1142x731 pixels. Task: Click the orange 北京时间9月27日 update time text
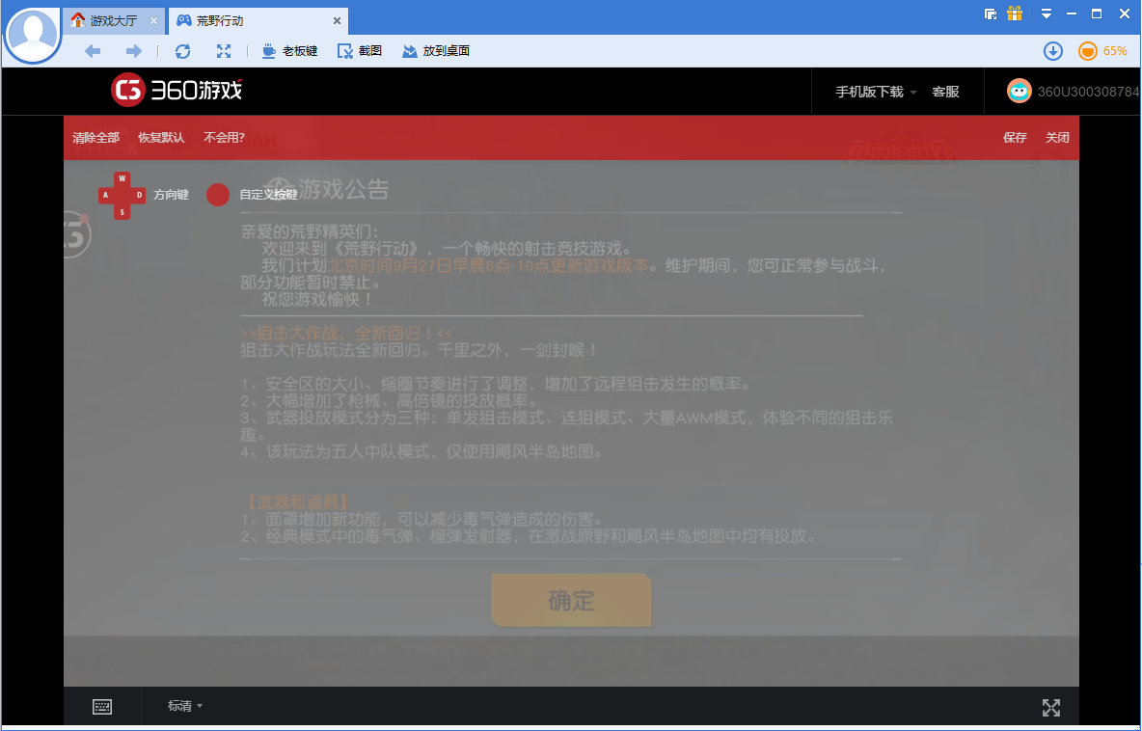pyautogui.click(x=488, y=266)
